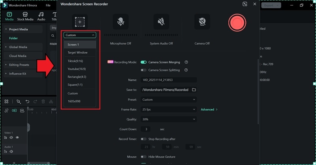Screen dimensions: 316x165
Task: Click the Name field VID_20251114_213853
Action: (x=169, y=80)
